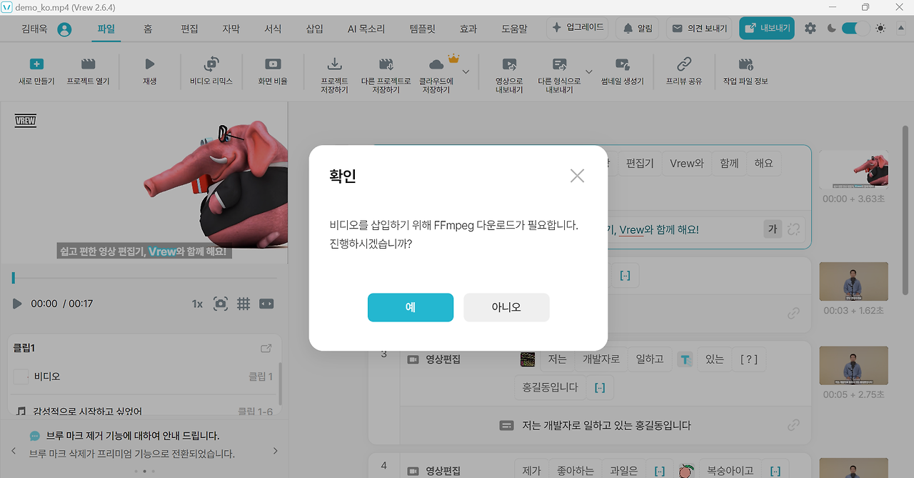Click the sun light mode icon

[880, 29]
